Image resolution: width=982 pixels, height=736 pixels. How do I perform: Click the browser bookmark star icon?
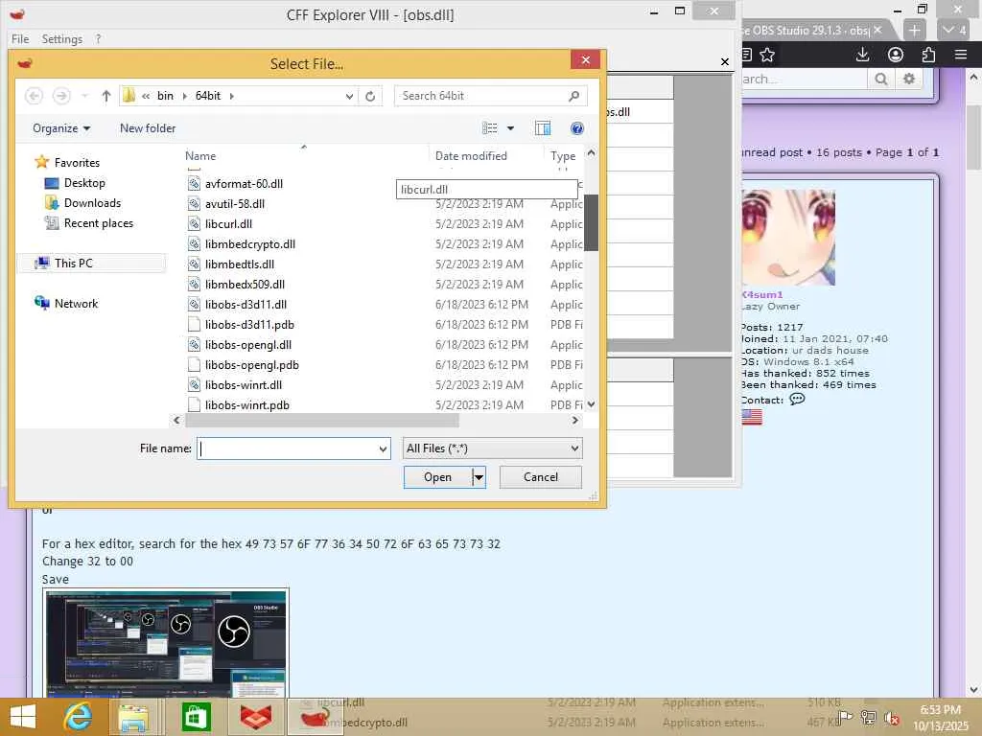(767, 55)
